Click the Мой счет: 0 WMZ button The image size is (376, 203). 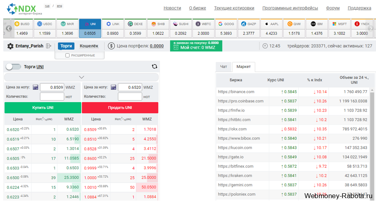(196, 46)
